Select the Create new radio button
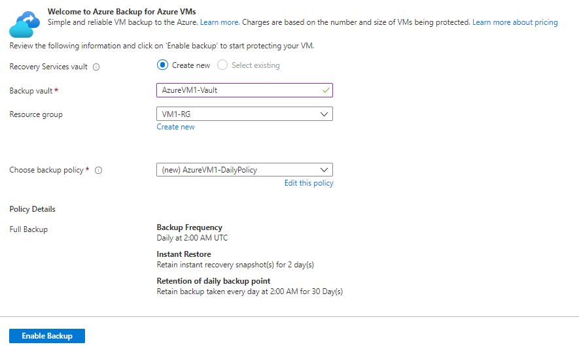The height and width of the screenshot is (351, 579). (162, 65)
